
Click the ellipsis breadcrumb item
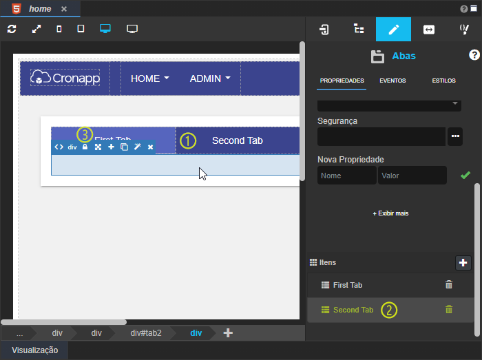coord(20,333)
